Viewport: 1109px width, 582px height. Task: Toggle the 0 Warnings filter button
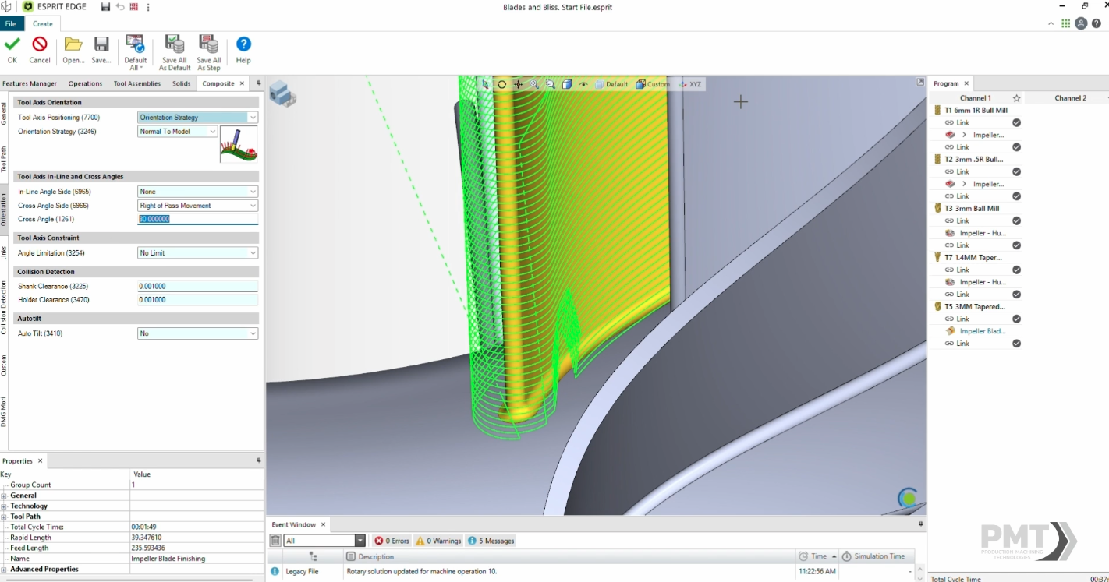[x=438, y=541]
